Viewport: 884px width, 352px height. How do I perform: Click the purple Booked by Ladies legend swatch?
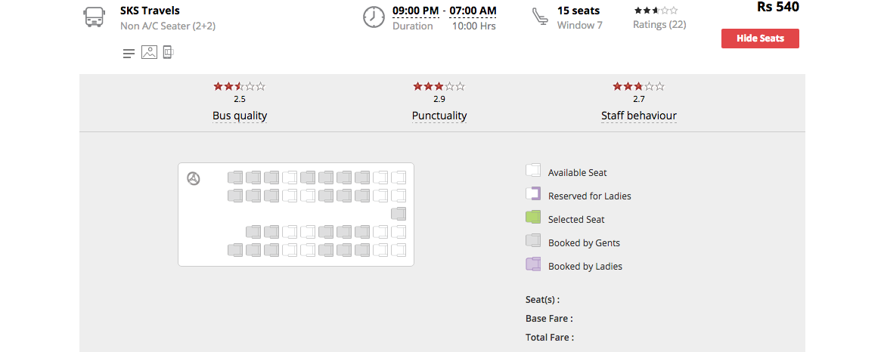533,264
